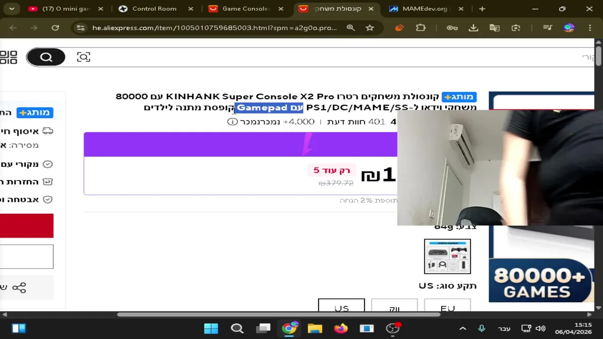Go back using the browser back arrow
The width and height of the screenshot is (603, 339).
click(13, 28)
